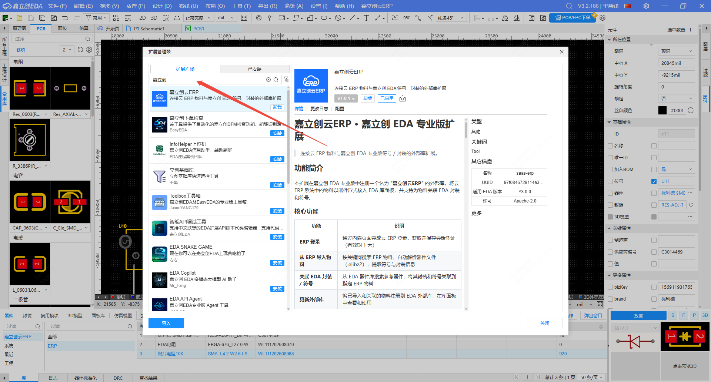Open the P1.Schematic1 document tab
This screenshot has width=711, height=382.
click(149, 29)
